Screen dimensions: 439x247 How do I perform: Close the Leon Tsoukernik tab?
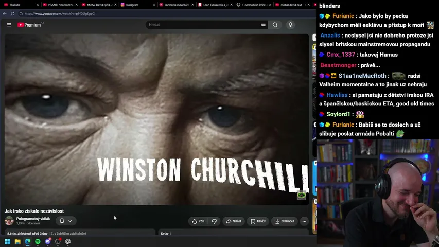231,5
